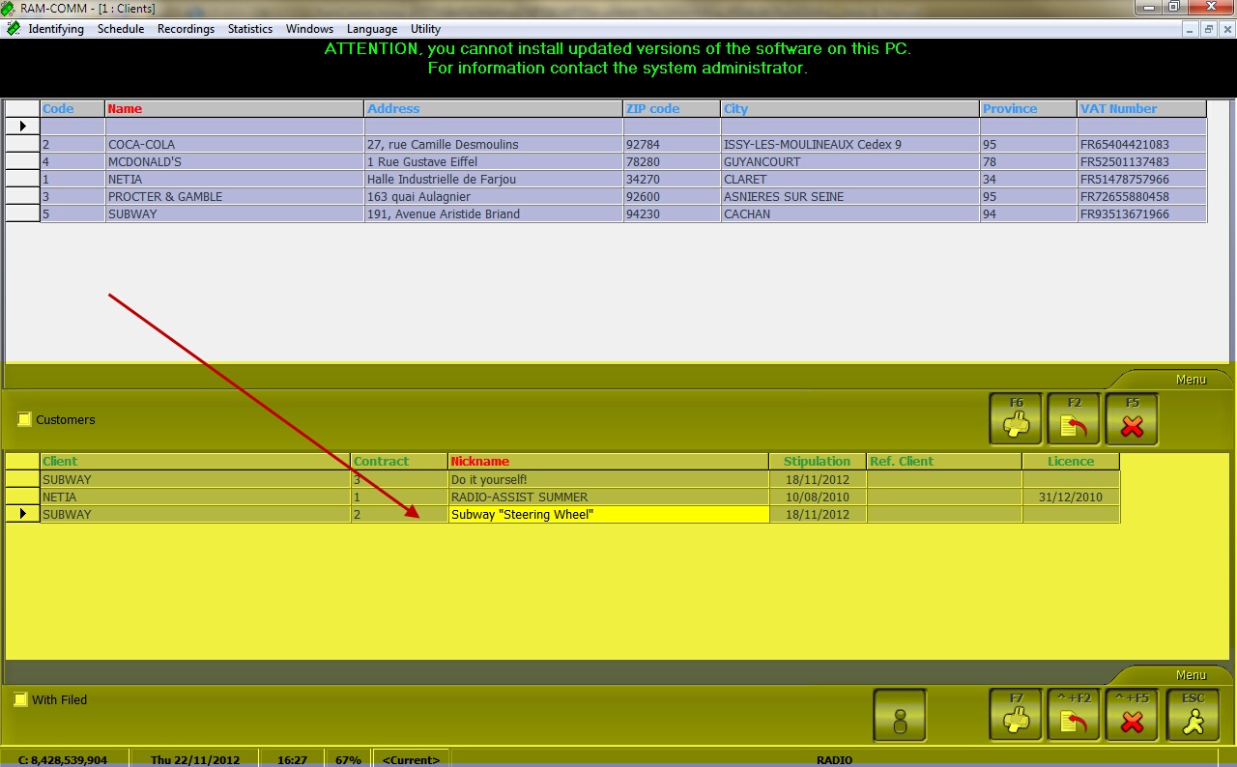Image resolution: width=1237 pixels, height=767 pixels.
Task: Open the Statistics menu
Action: (x=250, y=29)
